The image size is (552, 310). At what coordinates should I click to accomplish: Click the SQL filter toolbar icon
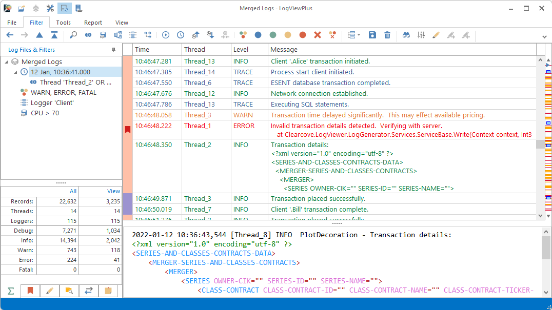pyautogui.click(x=103, y=35)
